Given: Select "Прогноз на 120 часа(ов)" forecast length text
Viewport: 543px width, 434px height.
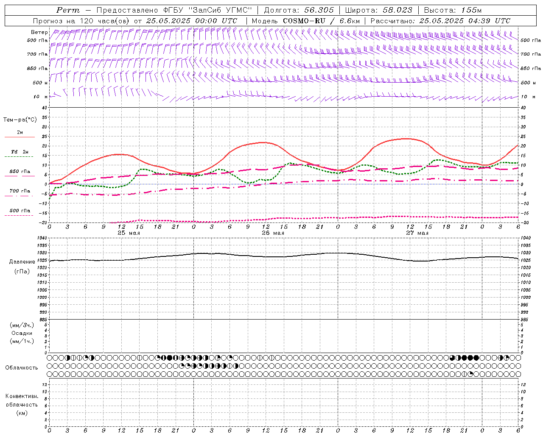Looking at the screenshot, I should tap(82, 21).
